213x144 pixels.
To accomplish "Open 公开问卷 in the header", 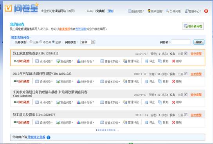I will click(x=173, y=11).
